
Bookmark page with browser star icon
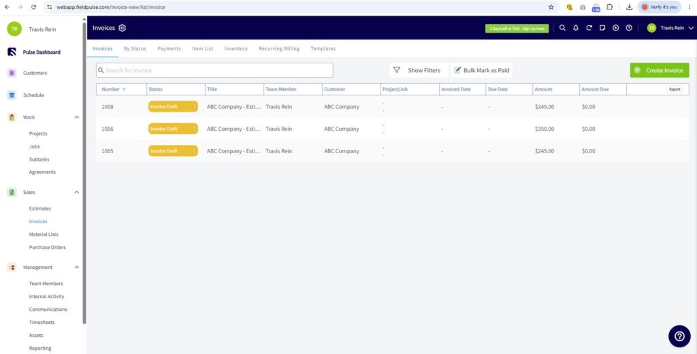click(x=551, y=7)
